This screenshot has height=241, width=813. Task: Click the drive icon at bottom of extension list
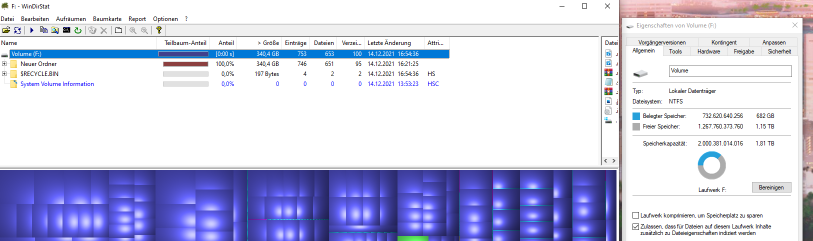click(x=608, y=120)
